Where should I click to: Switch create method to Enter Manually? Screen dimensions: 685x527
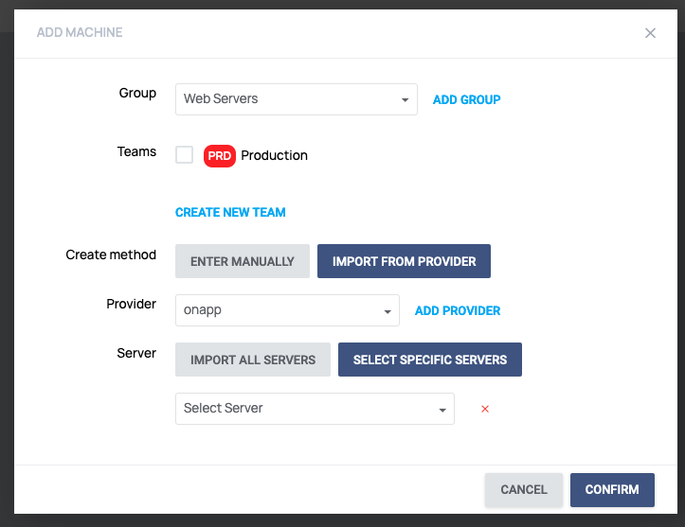[243, 261]
